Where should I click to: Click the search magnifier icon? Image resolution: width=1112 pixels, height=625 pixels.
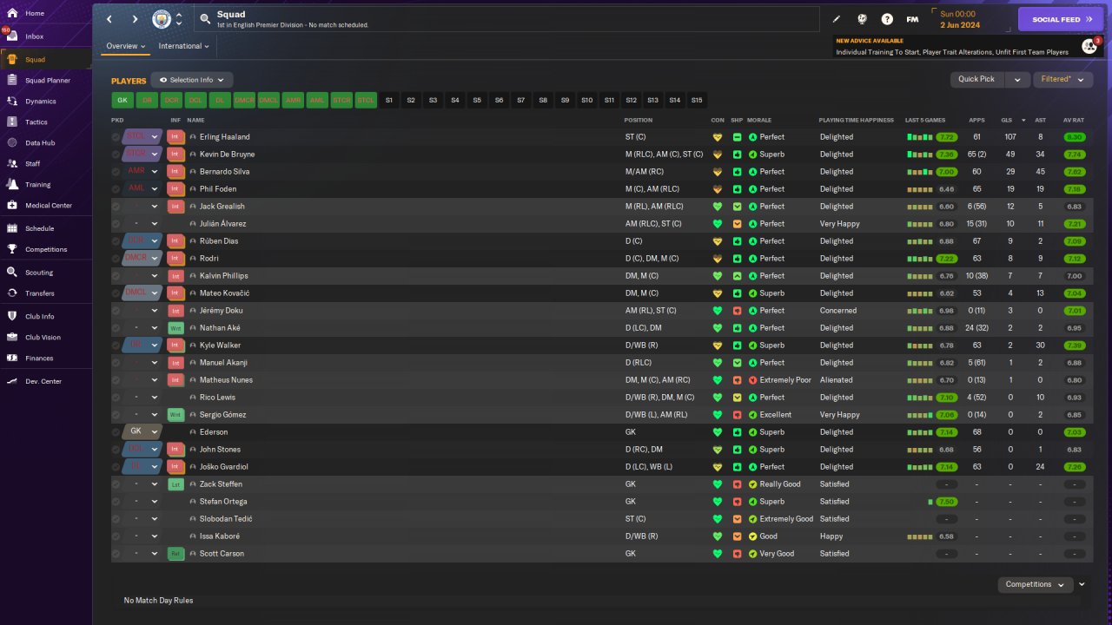(205, 18)
